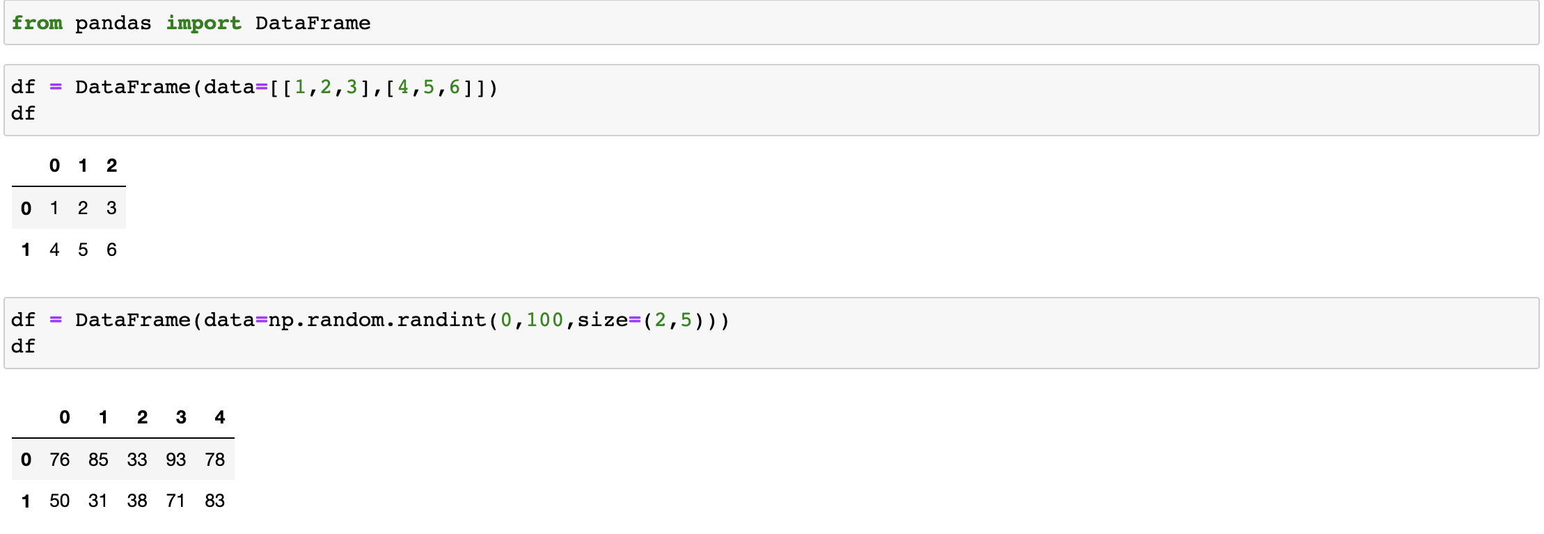Click the 'import' keyword in first cell
The image size is (1544, 534).
tap(203, 23)
